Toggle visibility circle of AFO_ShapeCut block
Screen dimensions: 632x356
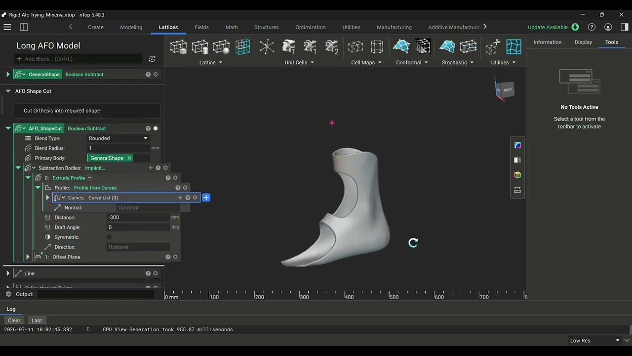point(156,129)
